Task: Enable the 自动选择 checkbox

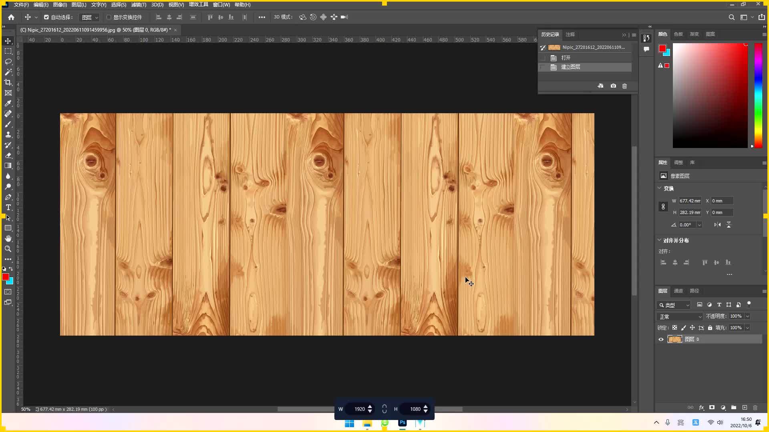Action: (46, 17)
